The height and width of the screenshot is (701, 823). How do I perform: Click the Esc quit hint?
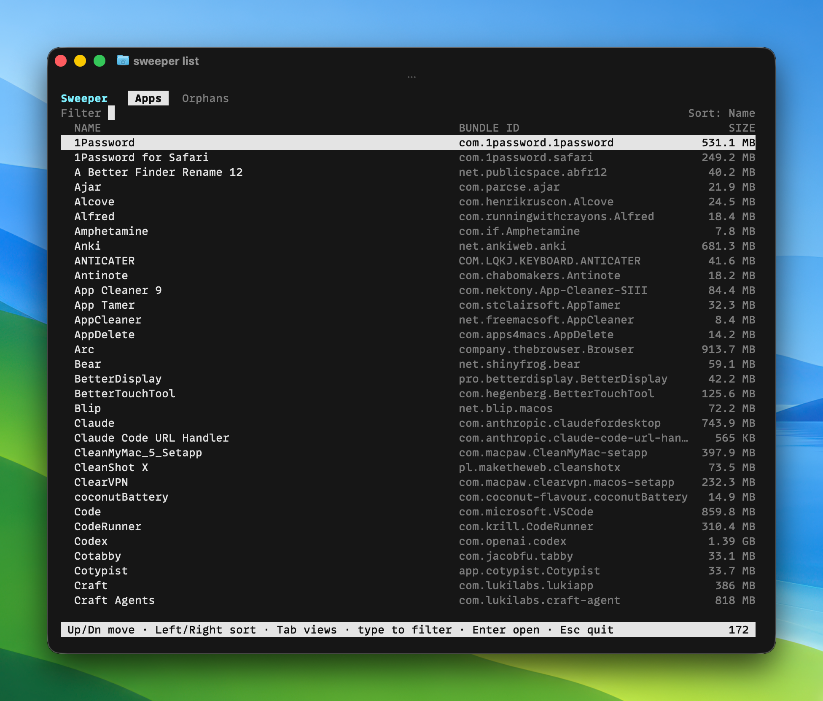click(586, 630)
